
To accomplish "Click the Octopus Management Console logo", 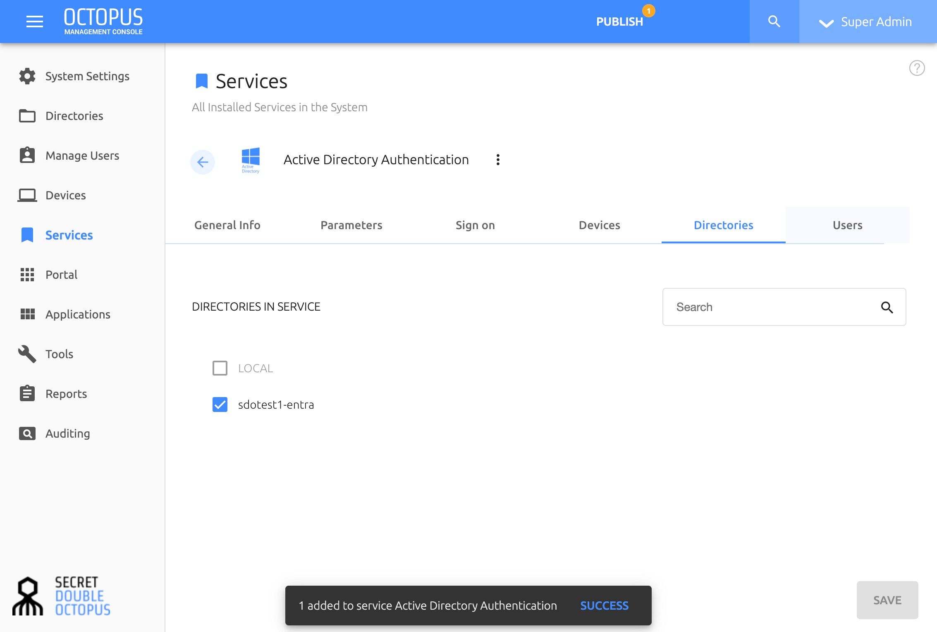I will [x=103, y=22].
